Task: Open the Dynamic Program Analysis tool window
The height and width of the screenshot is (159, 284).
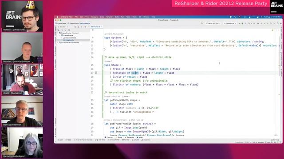Action: click(83, 140)
